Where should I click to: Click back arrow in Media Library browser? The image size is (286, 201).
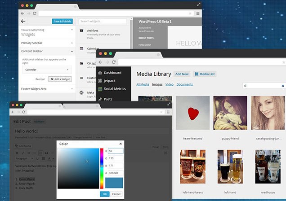[100, 62]
